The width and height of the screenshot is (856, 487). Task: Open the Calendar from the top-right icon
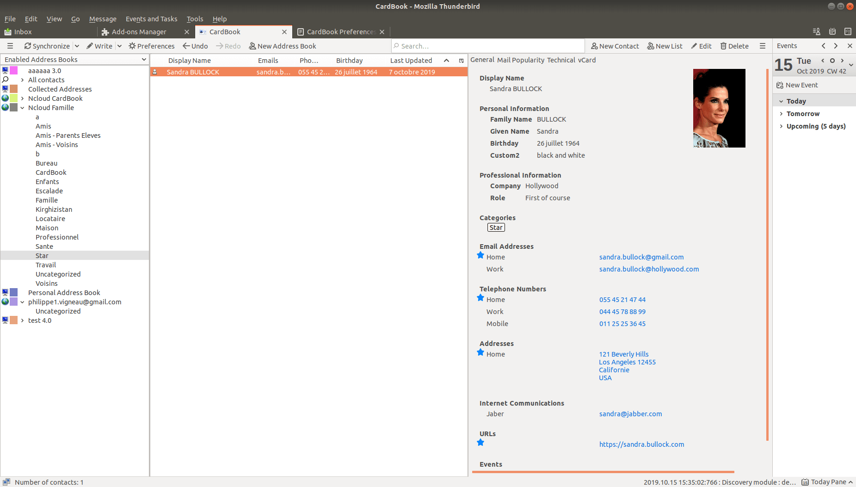coord(832,31)
